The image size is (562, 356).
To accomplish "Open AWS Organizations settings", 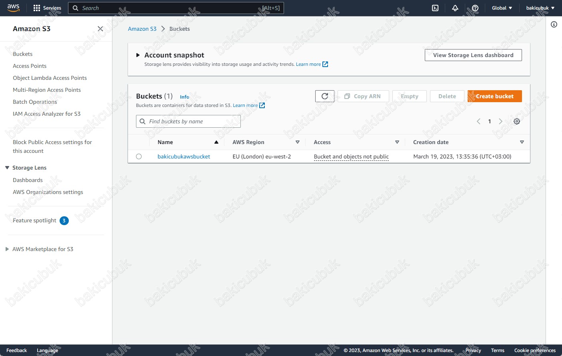I will click(x=48, y=192).
